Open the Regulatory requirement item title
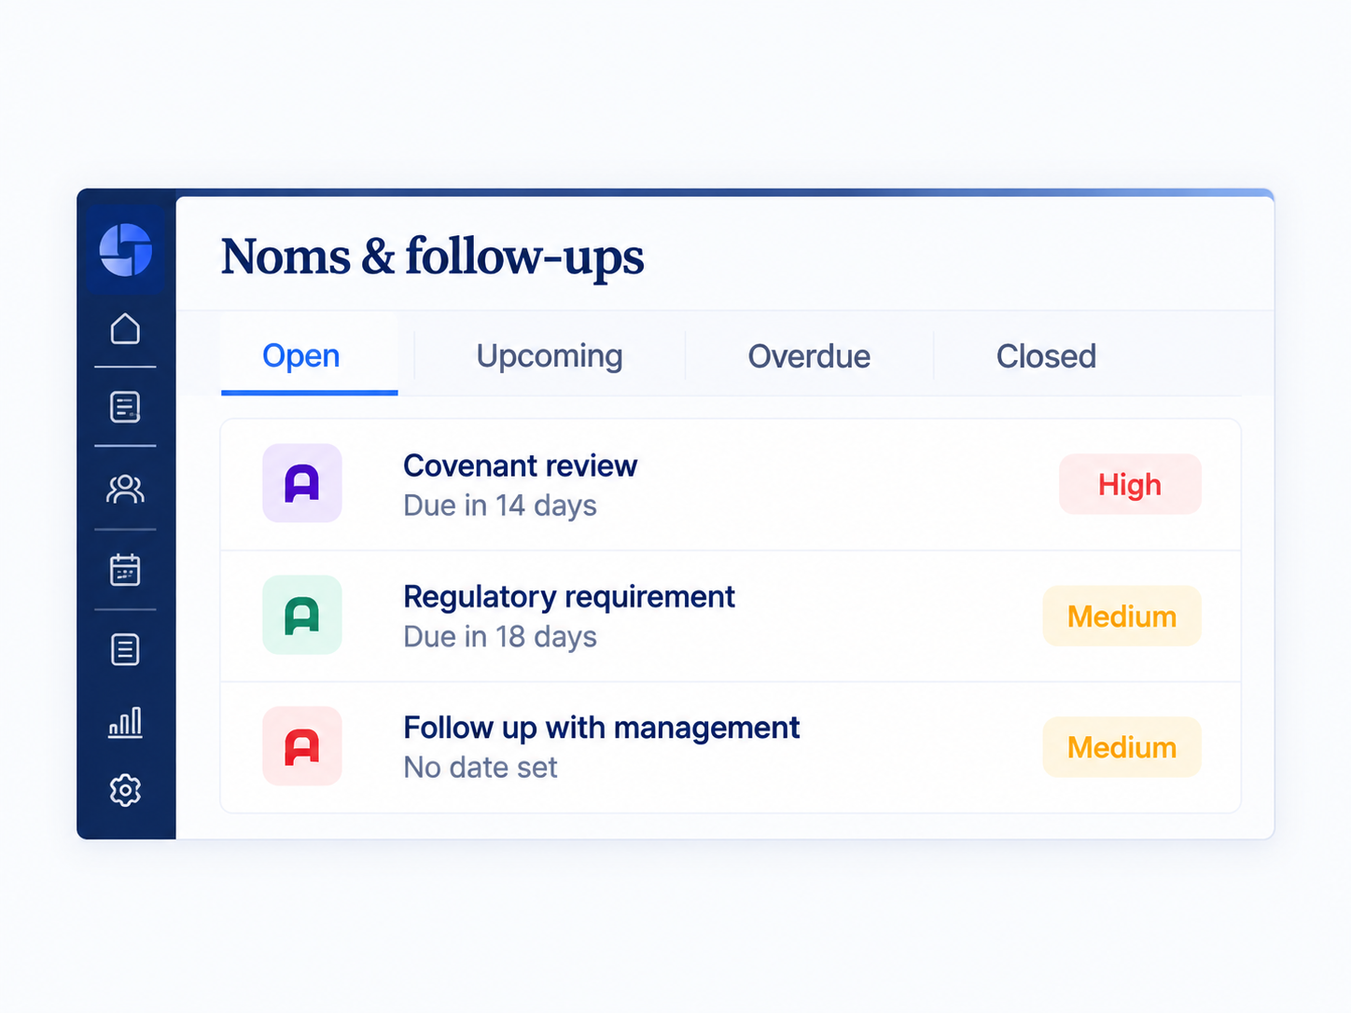1351x1013 pixels. [x=569, y=597]
